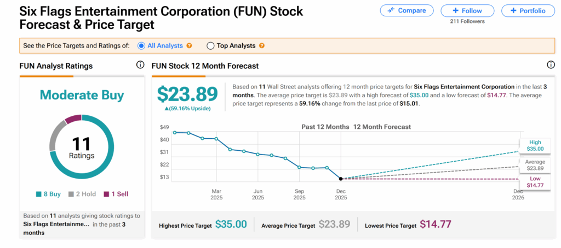Select the Top Analysts radio button
The height and width of the screenshot is (248, 561).
pyautogui.click(x=210, y=46)
